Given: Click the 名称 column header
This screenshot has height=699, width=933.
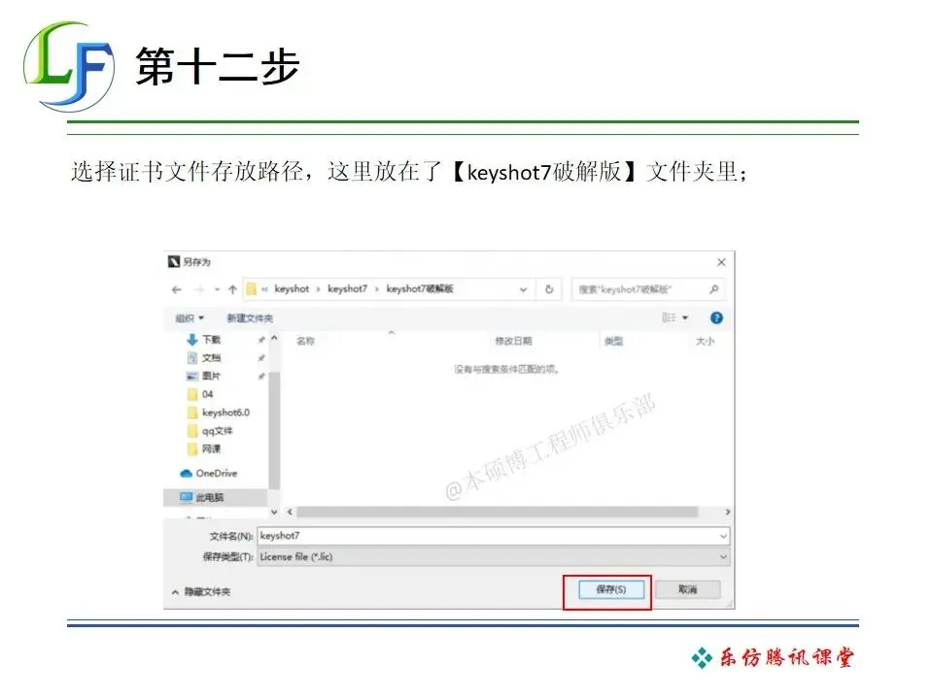Looking at the screenshot, I should (305, 341).
